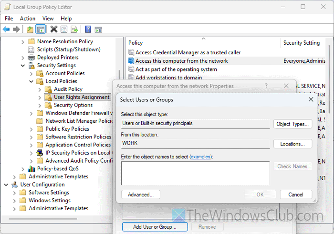The width and height of the screenshot is (334, 234).
Task: Close the Select Users or Groups dialog
Action: [x=311, y=99]
